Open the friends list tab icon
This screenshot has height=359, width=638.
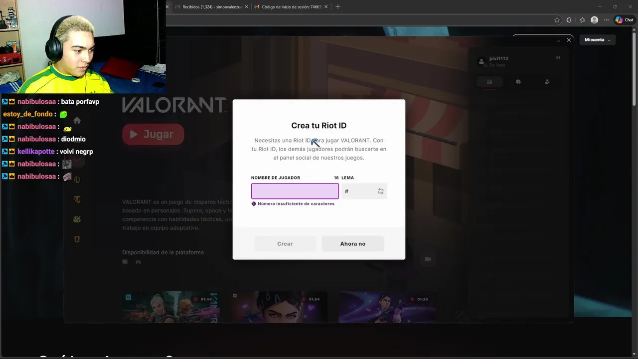click(x=489, y=82)
